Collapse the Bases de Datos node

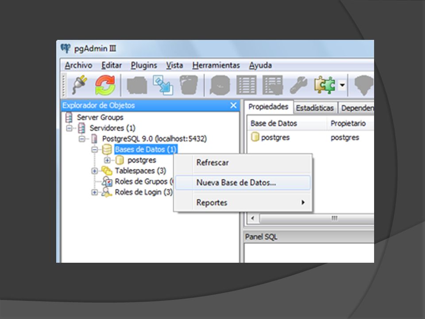pos(94,149)
